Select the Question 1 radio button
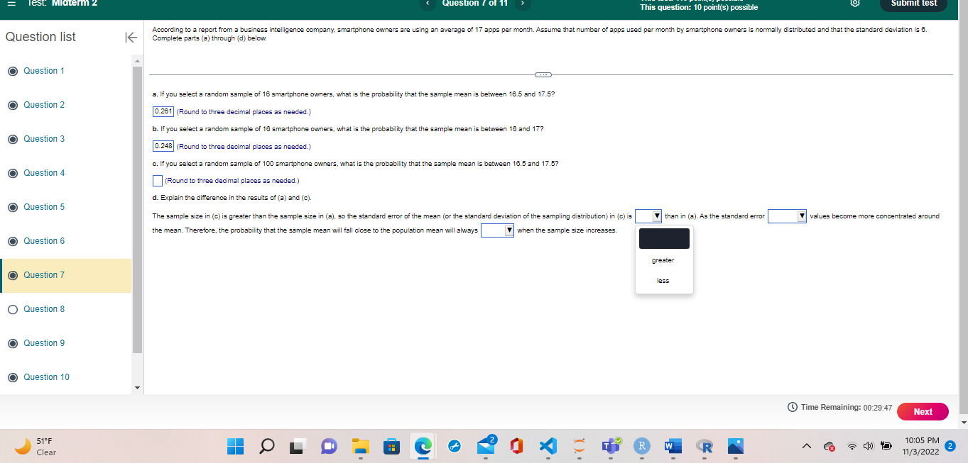The image size is (968, 463). coord(13,71)
